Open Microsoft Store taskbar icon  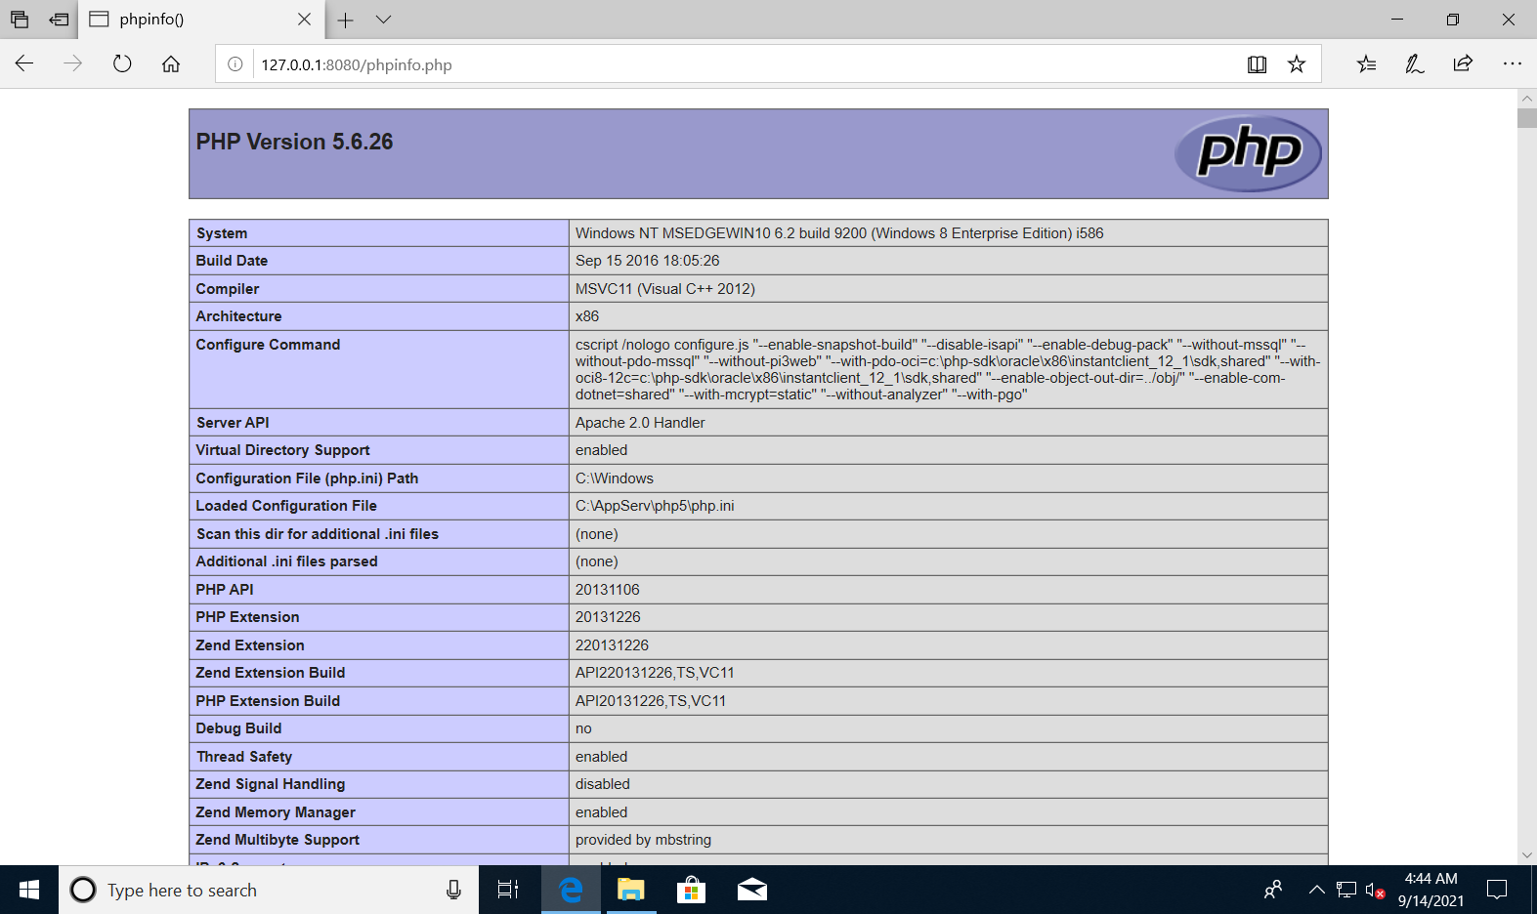691,890
